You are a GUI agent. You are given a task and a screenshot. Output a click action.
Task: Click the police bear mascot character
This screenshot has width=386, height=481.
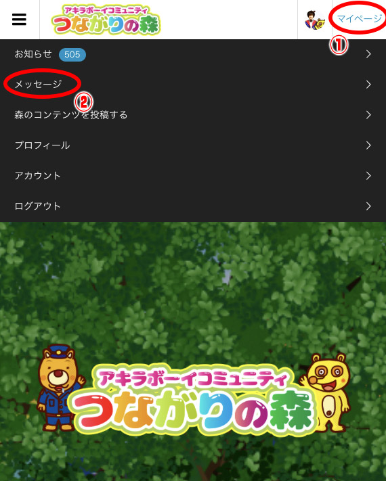click(60, 388)
